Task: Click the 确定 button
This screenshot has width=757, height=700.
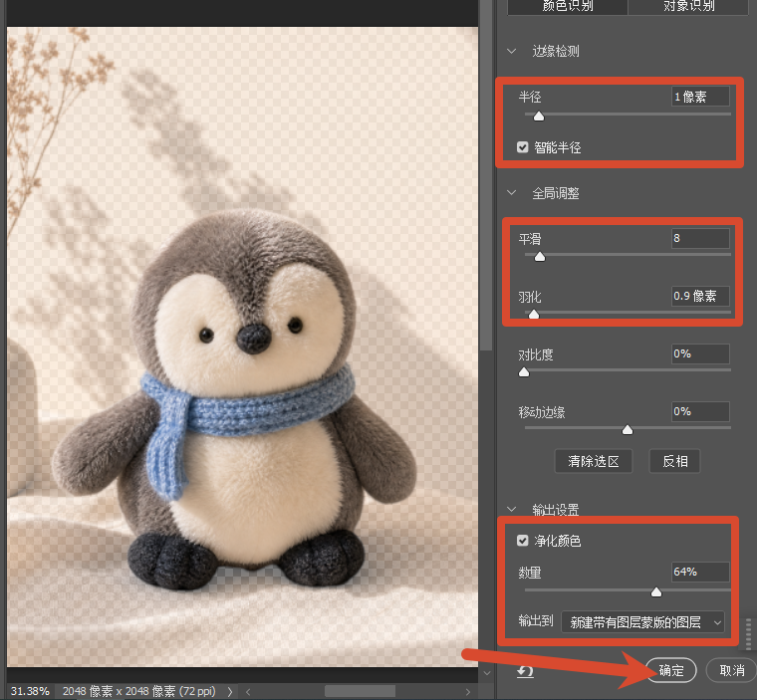Action: [671, 670]
